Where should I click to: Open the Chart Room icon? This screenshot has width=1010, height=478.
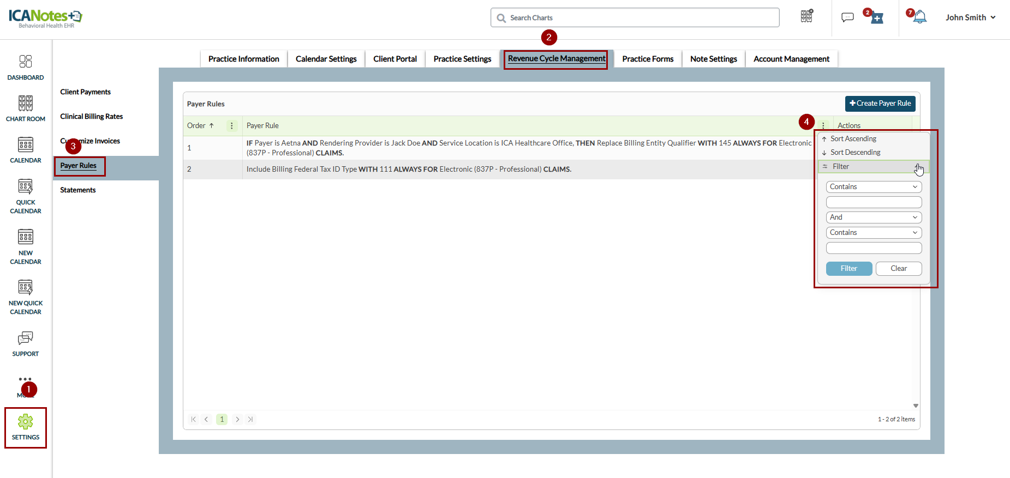[x=26, y=103]
